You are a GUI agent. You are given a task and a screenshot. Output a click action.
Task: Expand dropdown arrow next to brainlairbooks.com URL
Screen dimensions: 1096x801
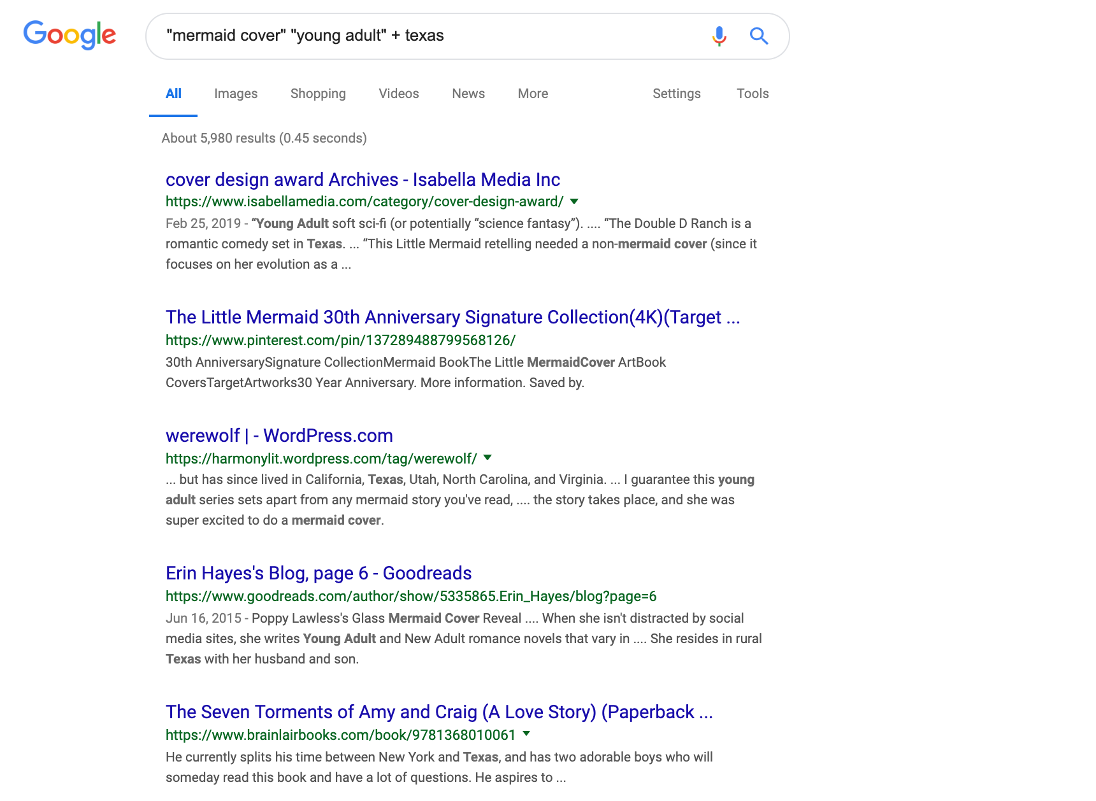(526, 734)
